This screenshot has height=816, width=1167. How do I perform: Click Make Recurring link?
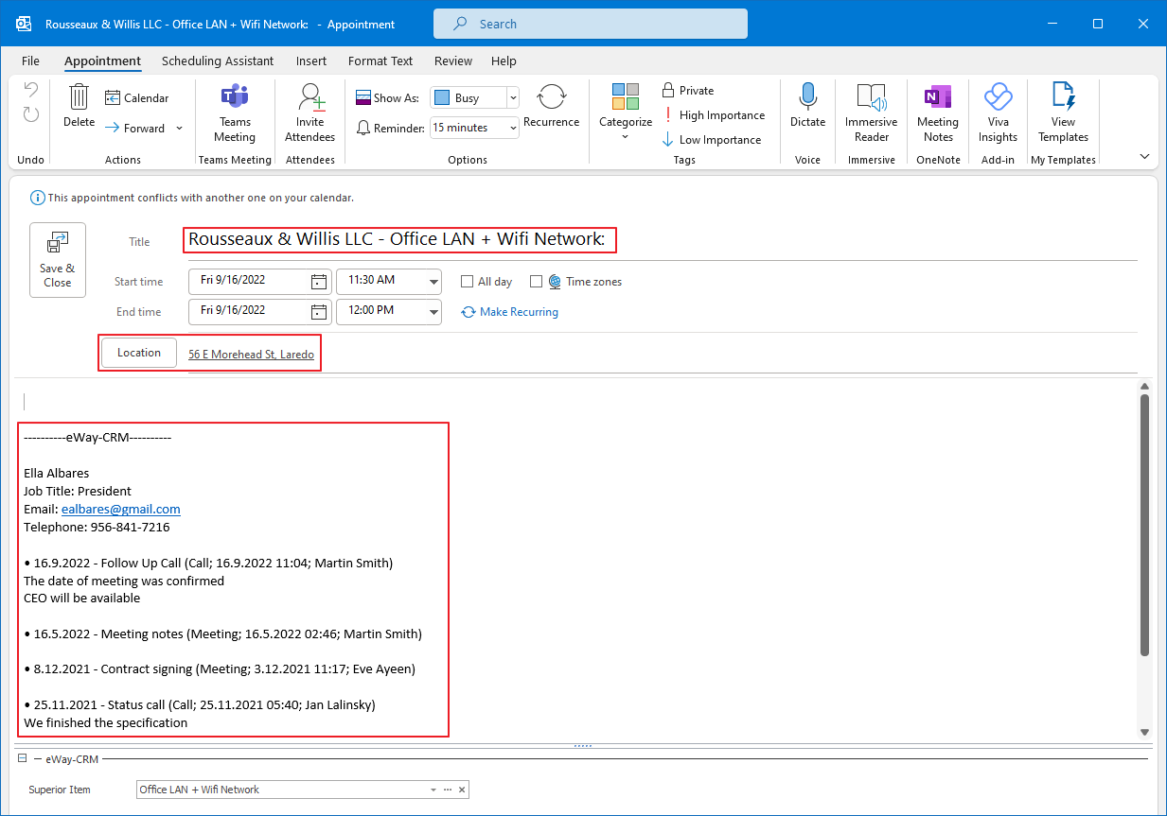click(x=510, y=312)
